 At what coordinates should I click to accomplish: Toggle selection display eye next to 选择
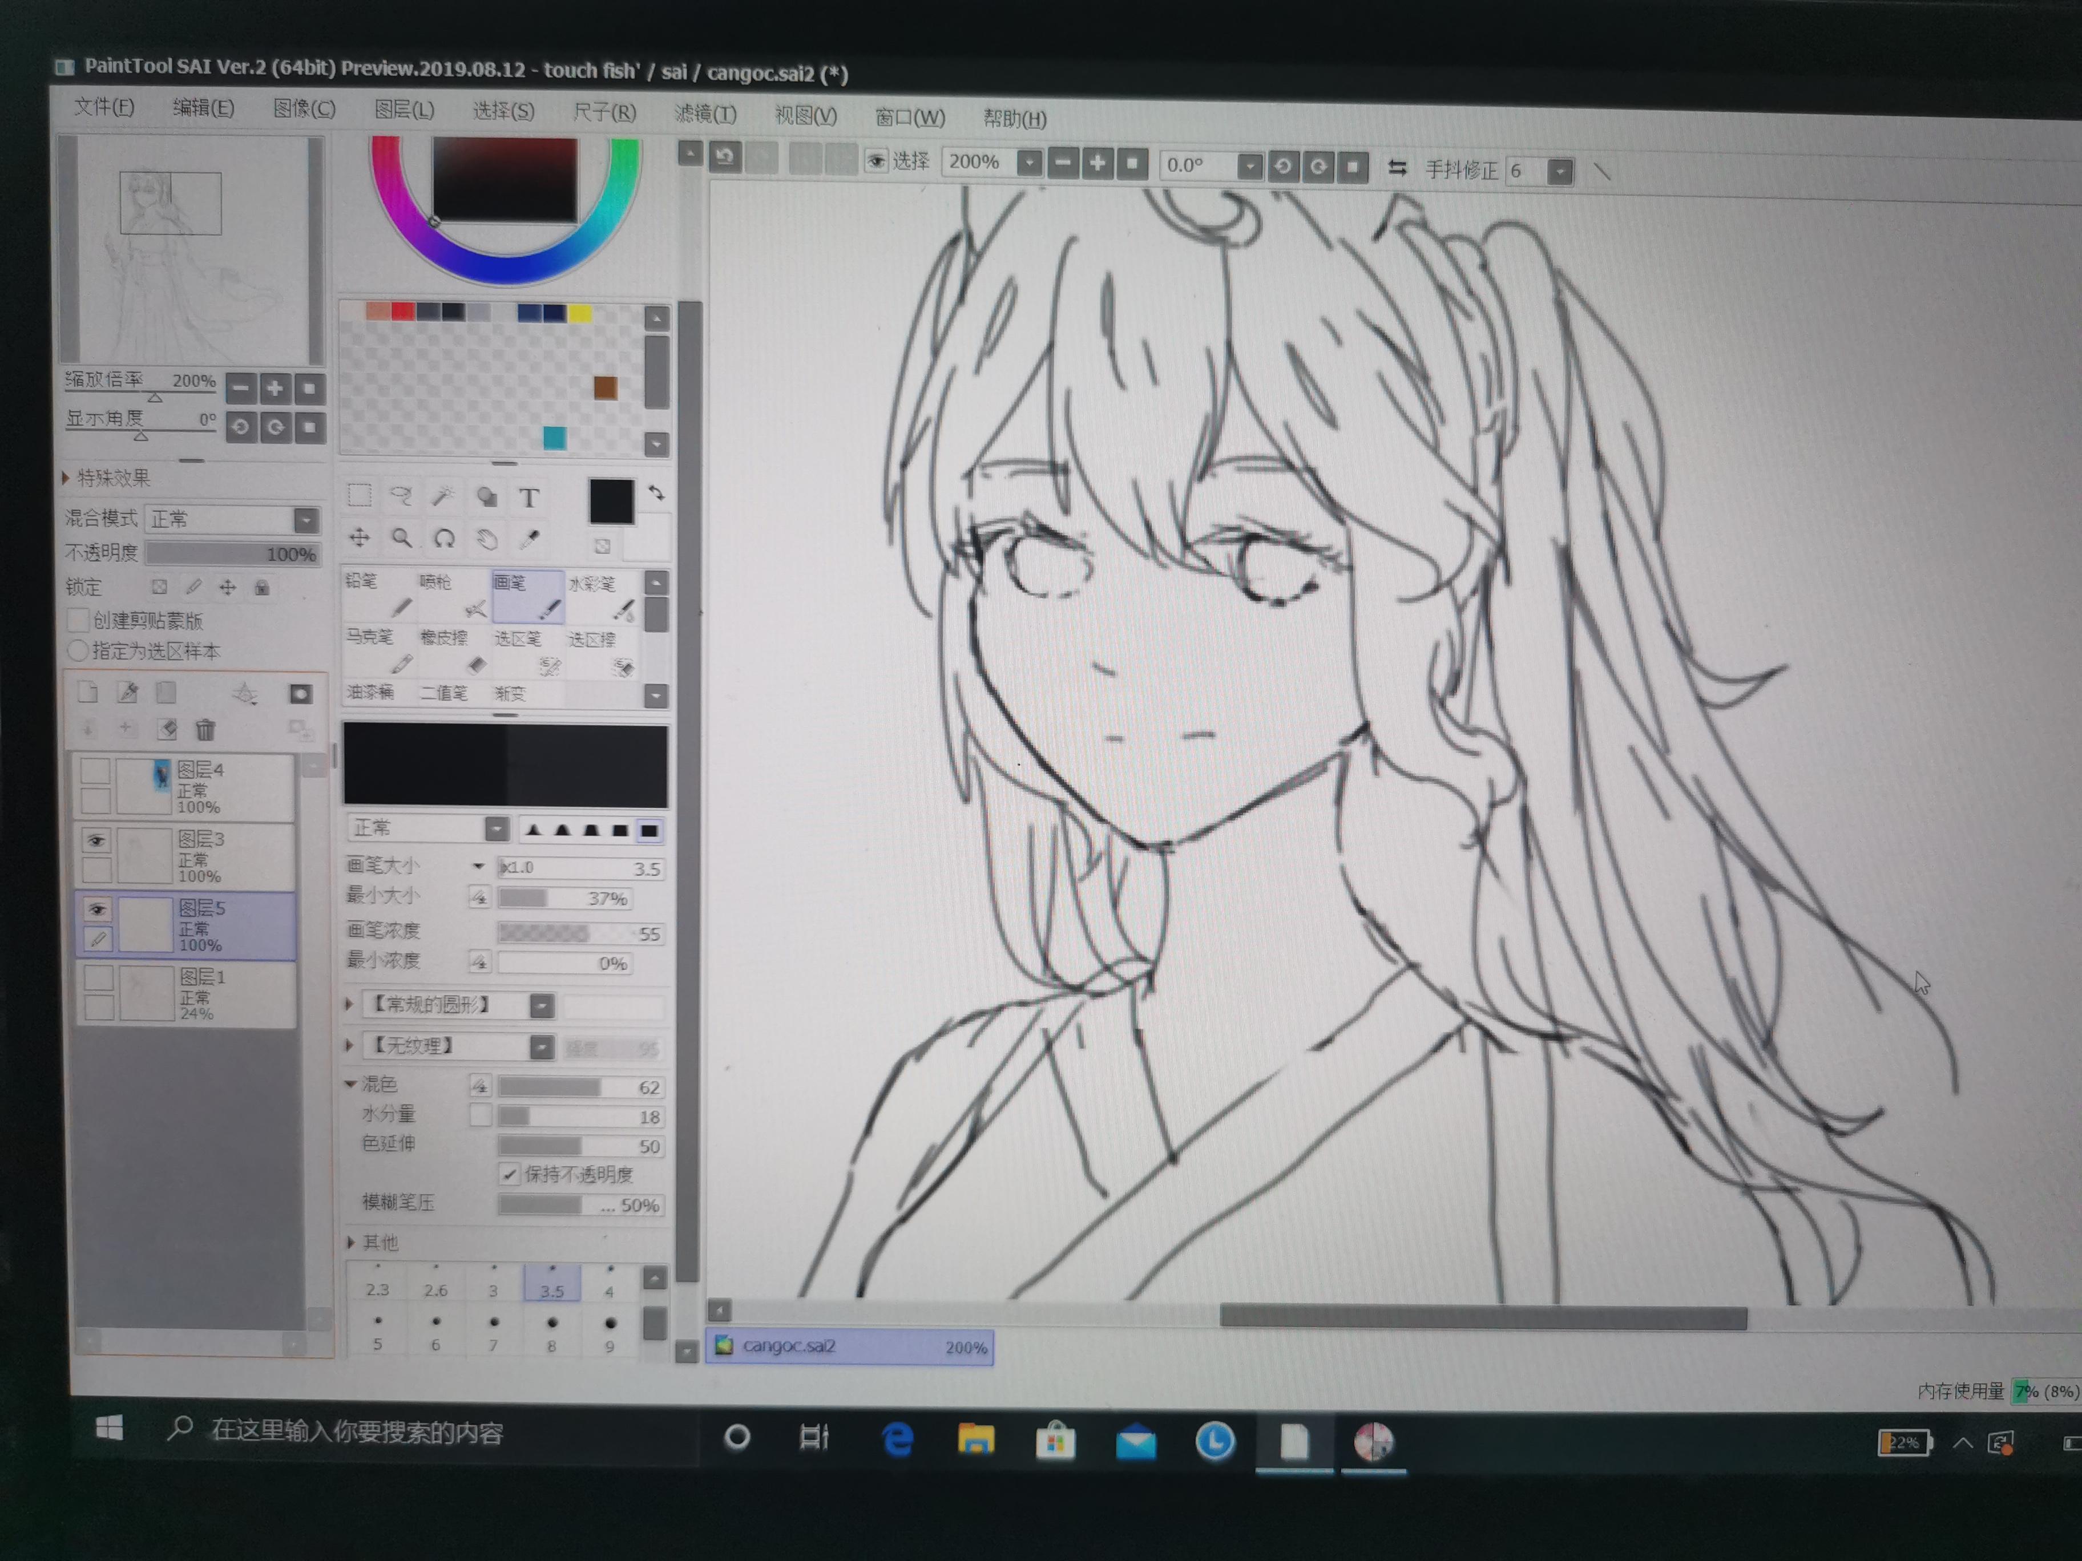coord(876,161)
